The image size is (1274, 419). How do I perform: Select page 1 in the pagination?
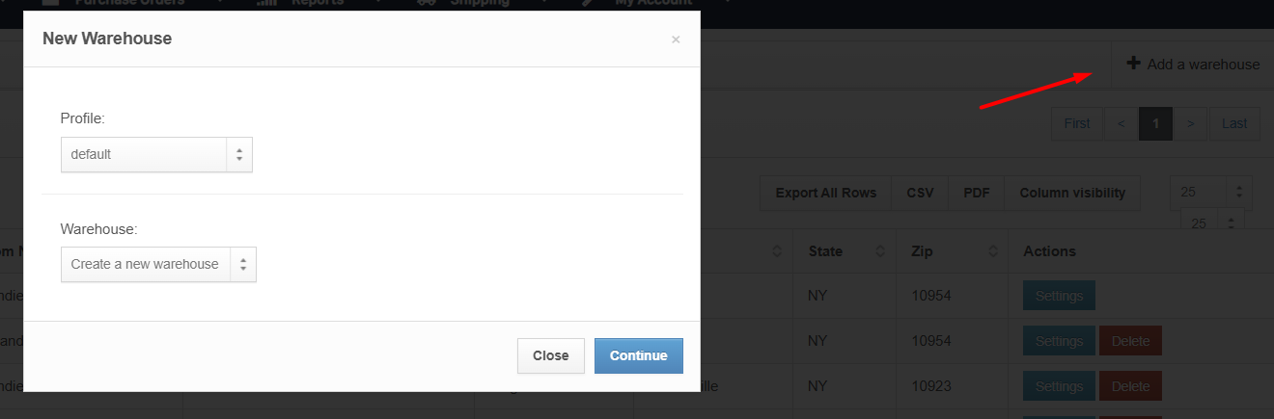(x=1155, y=123)
